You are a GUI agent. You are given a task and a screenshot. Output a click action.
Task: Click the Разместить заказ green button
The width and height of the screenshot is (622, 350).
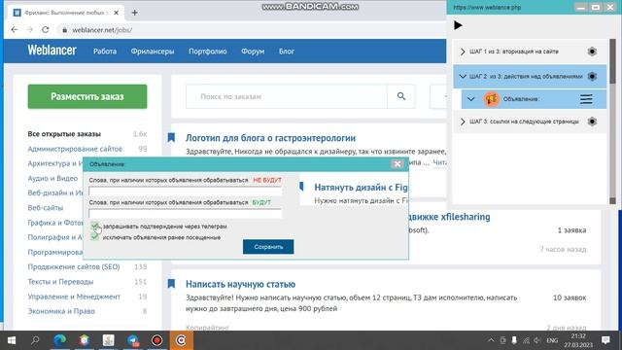click(x=87, y=96)
